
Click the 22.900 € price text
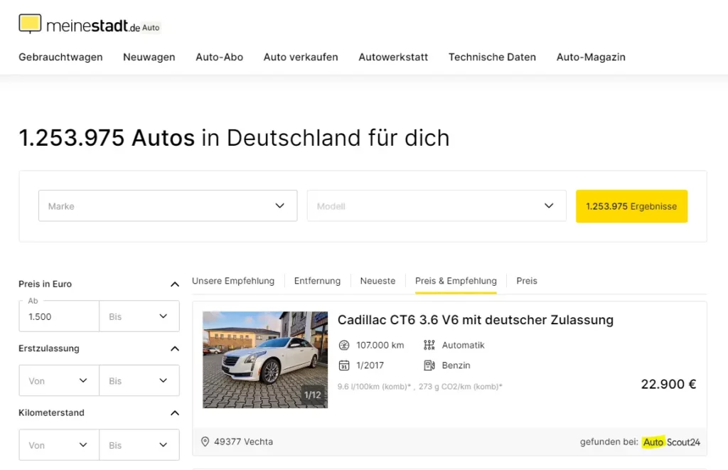[668, 384]
